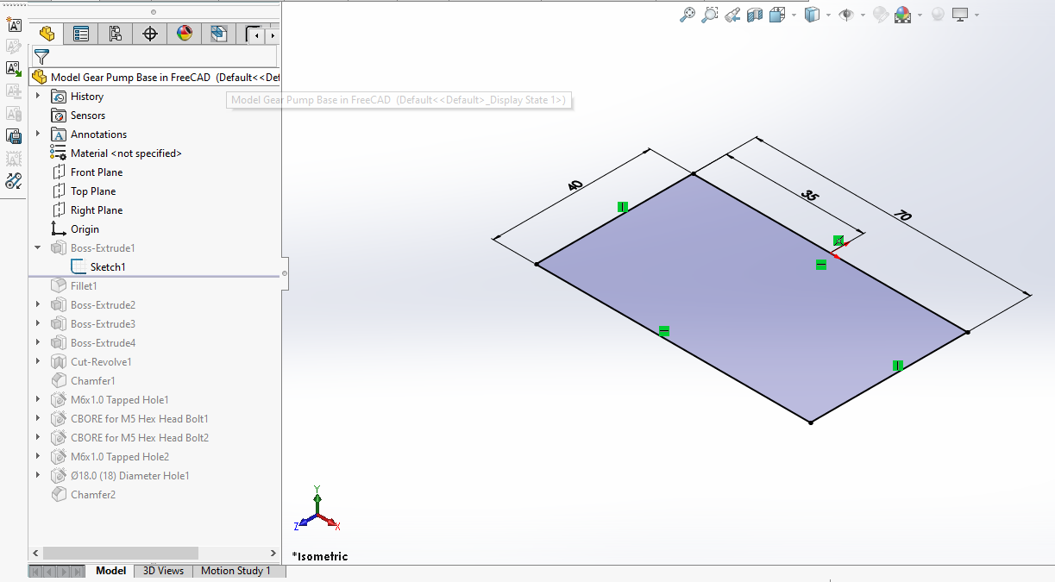Click the feature tree filter funnel
This screenshot has width=1055, height=582.
click(x=41, y=57)
